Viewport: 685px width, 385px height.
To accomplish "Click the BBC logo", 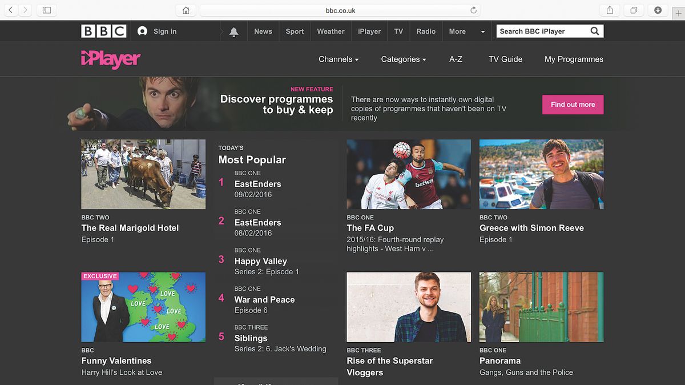I will (x=104, y=31).
